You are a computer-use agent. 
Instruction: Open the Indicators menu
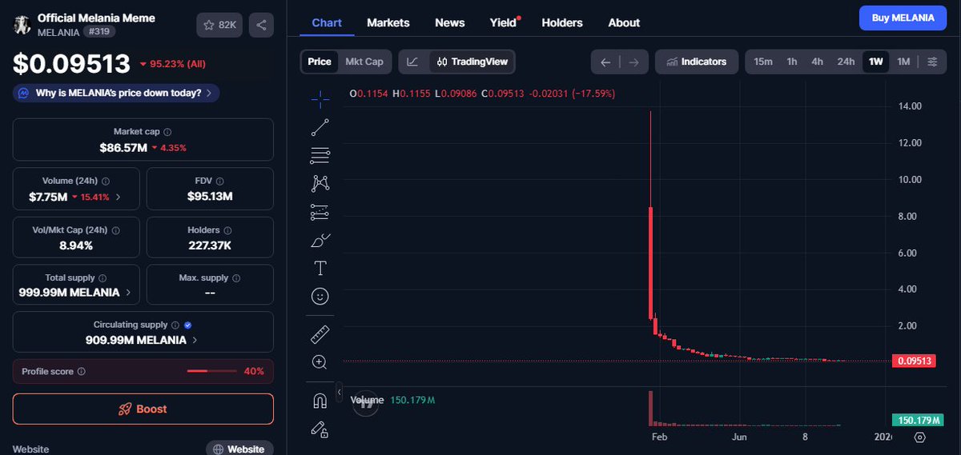696,62
